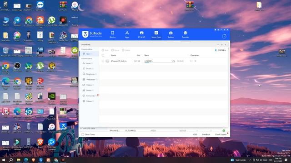Open the Feedback link

[x=206, y=134]
